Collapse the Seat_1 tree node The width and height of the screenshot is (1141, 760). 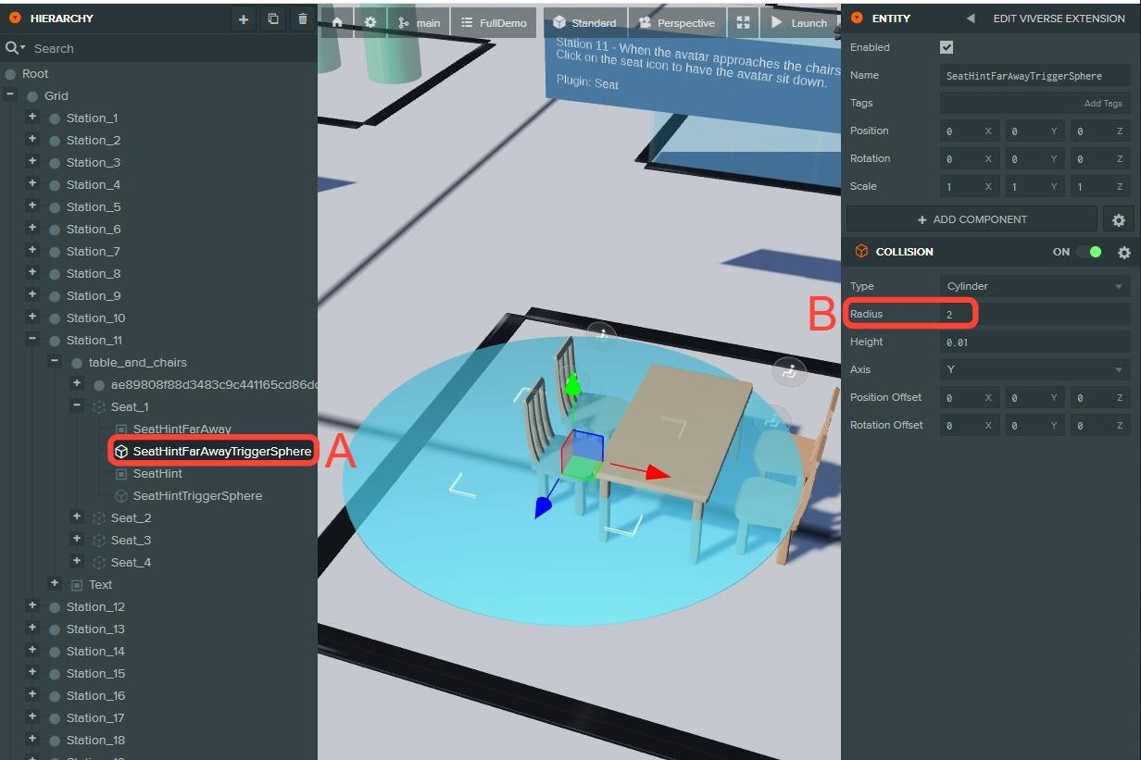[77, 406]
